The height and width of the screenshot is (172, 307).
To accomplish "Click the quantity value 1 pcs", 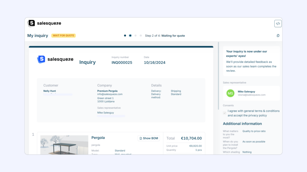I will click(x=198, y=150).
